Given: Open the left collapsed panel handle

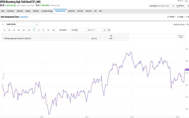Looking at the screenshot, I should (3, 76).
